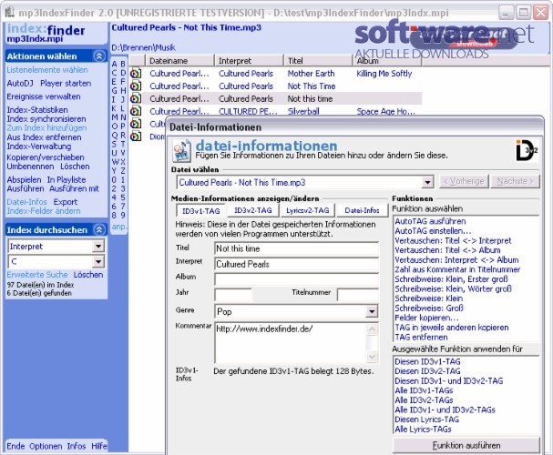Image resolution: width=553 pixels, height=455 pixels.
Task: Select AutoTAG einstellen... function
Action: pyautogui.click(x=433, y=231)
